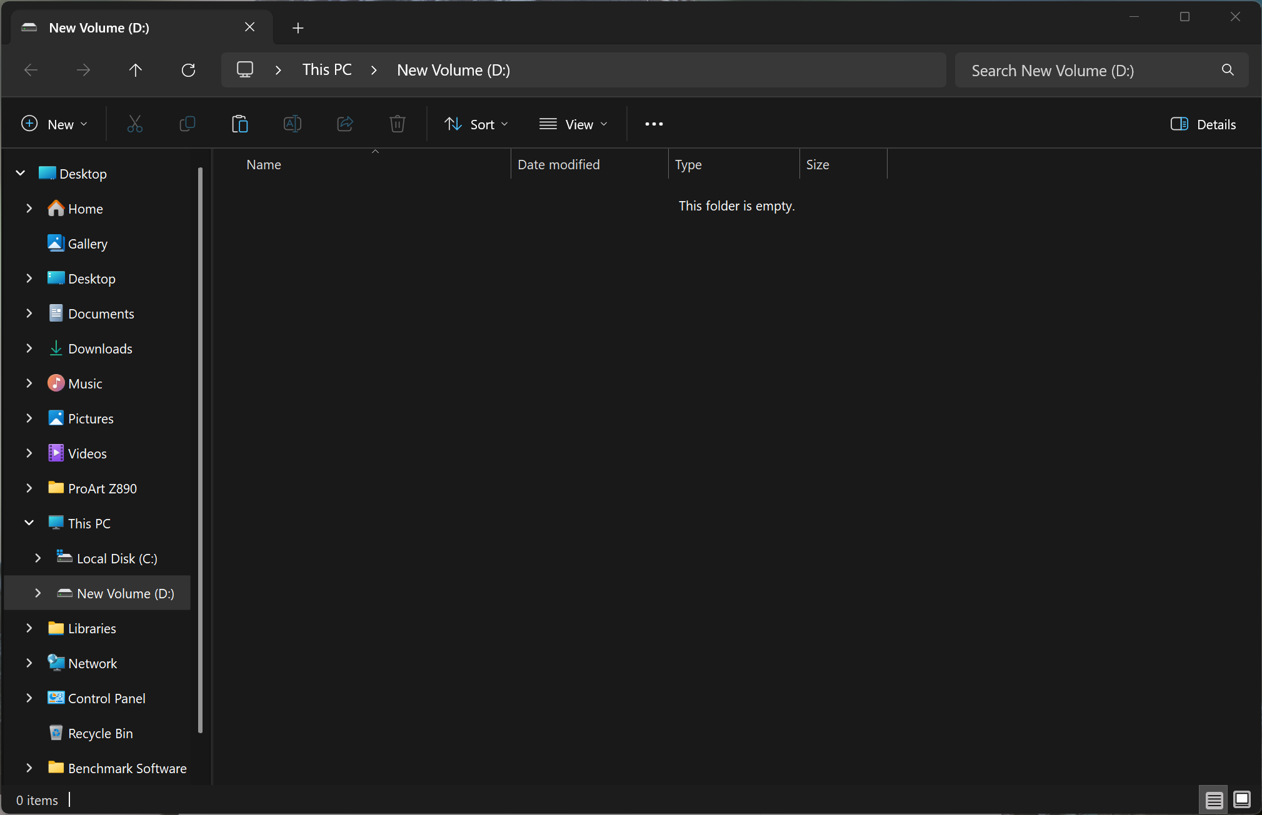This screenshot has width=1262, height=815.
Task: Click the search magnifier icon
Action: pyautogui.click(x=1228, y=70)
